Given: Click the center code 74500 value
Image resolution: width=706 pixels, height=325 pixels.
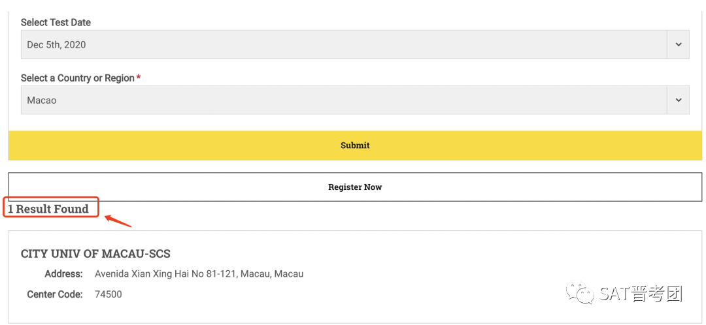Looking at the screenshot, I should (x=108, y=294).
